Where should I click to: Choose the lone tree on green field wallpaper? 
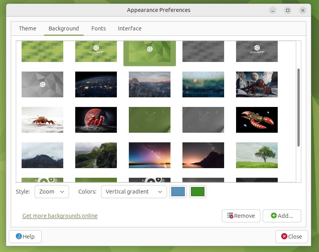(257, 155)
